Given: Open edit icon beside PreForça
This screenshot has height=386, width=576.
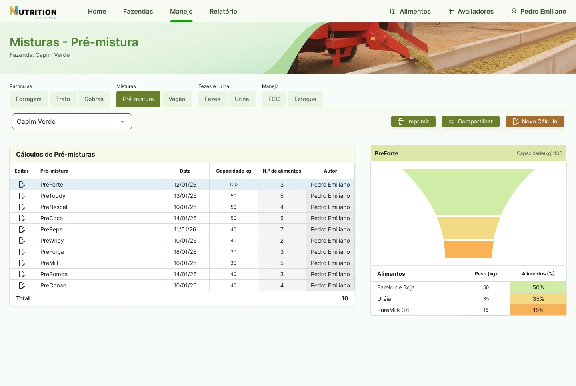Looking at the screenshot, I should (22, 252).
